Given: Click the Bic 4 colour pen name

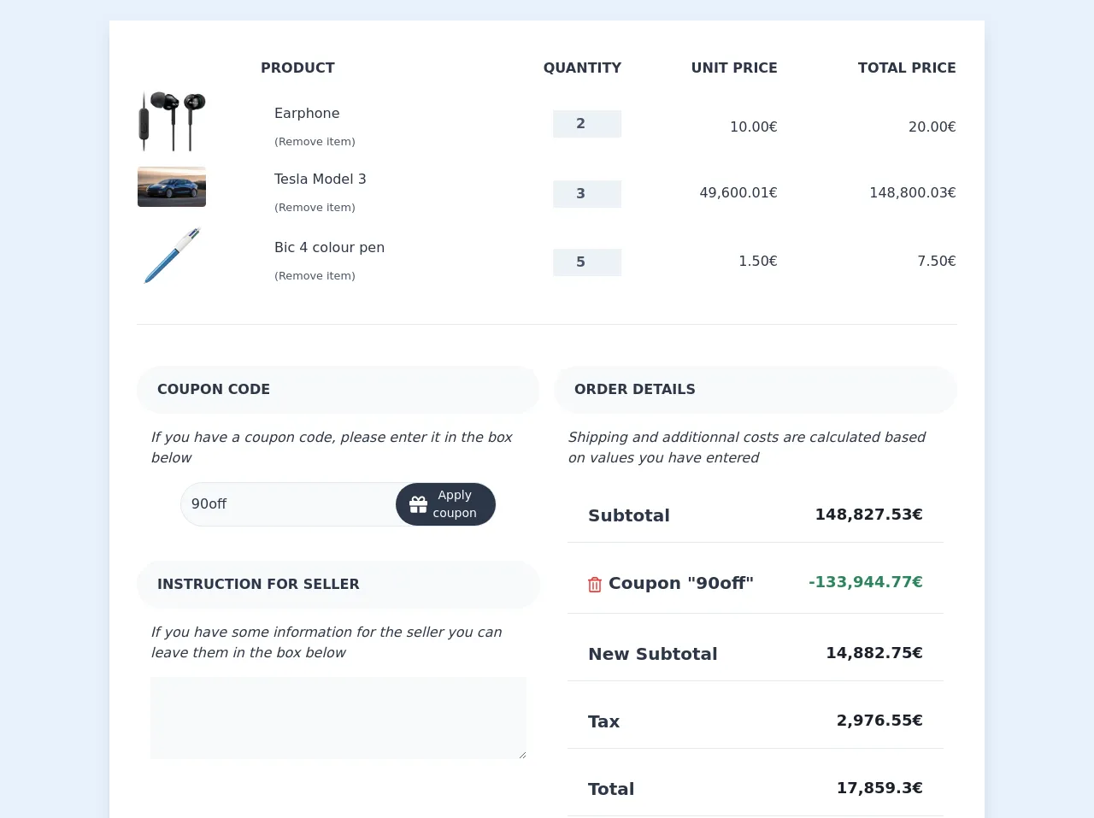Looking at the screenshot, I should [329, 248].
